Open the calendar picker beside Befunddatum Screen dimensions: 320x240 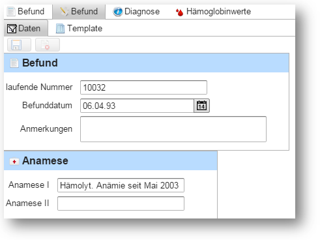click(x=201, y=106)
